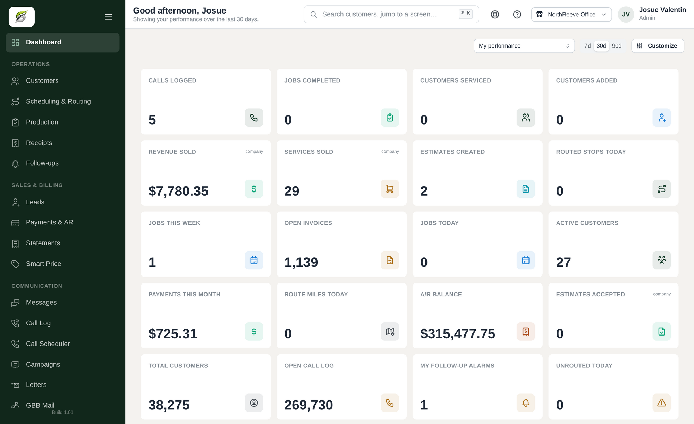Click the Open Invoices document icon
Image resolution: width=694 pixels, height=424 pixels.
point(390,260)
